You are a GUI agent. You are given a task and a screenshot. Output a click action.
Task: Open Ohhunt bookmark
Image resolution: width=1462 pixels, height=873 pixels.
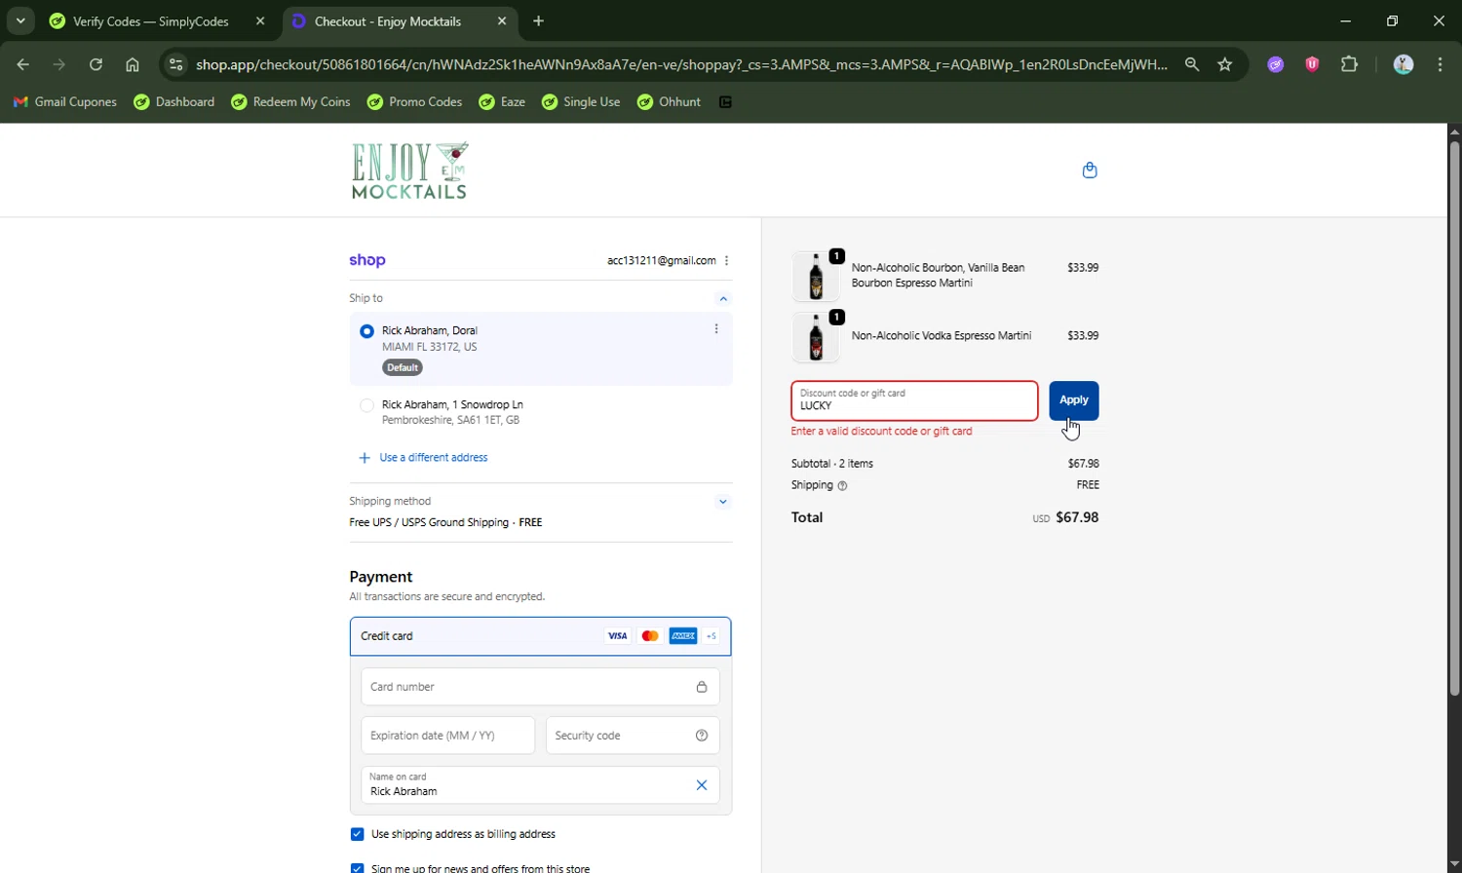tap(669, 102)
